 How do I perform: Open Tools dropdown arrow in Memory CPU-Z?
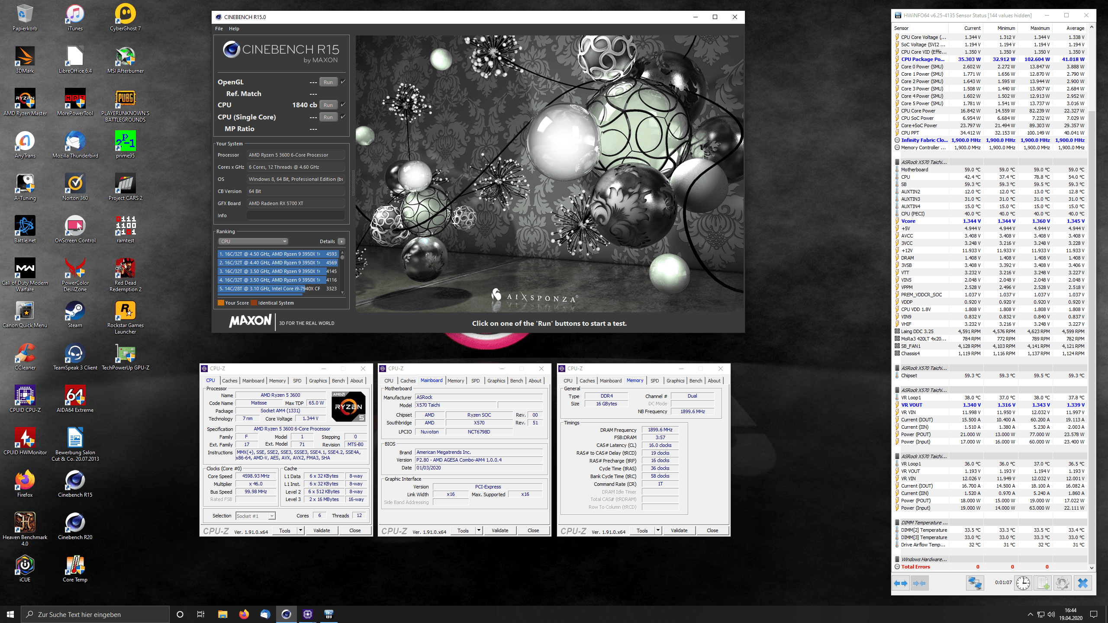pyautogui.click(x=658, y=530)
